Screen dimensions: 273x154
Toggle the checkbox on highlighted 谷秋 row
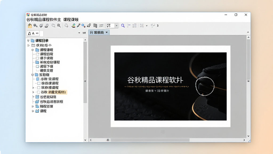[38, 92]
